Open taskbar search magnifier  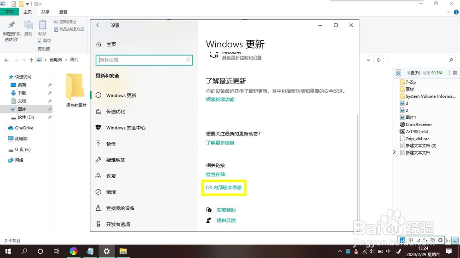coord(24,251)
